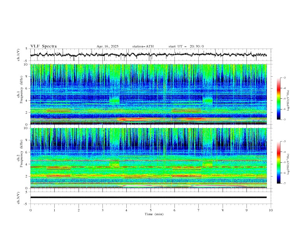The height and width of the screenshot is (236, 305).
Task: Click the "-3" tick on ch.2 colorbar
Action: (284, 142)
